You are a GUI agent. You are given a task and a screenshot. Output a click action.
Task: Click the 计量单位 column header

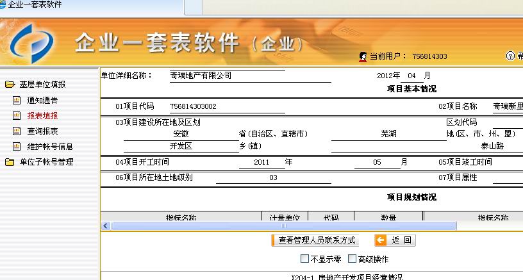[285, 217]
